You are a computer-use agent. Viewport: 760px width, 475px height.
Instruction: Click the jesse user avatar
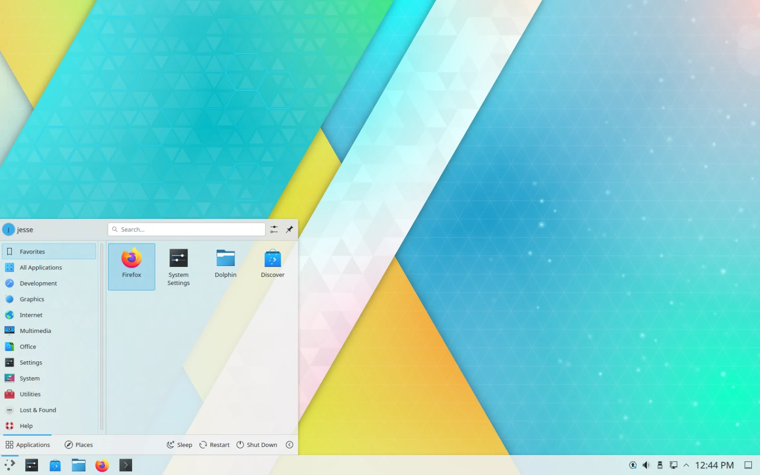click(9, 230)
